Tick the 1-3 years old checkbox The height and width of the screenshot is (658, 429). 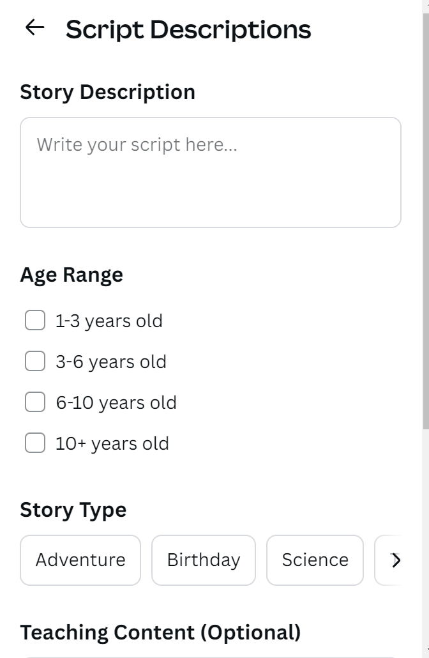(35, 321)
